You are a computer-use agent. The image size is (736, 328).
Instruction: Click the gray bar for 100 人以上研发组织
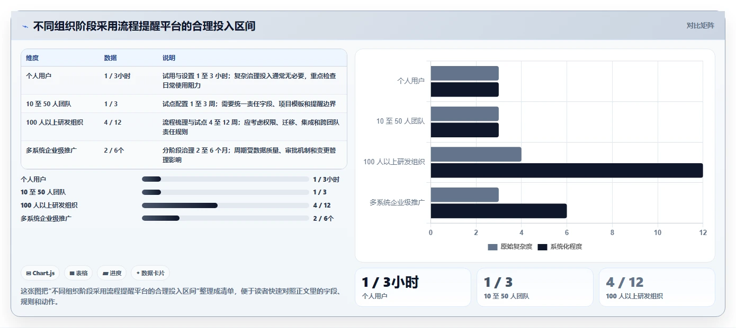[476, 154]
